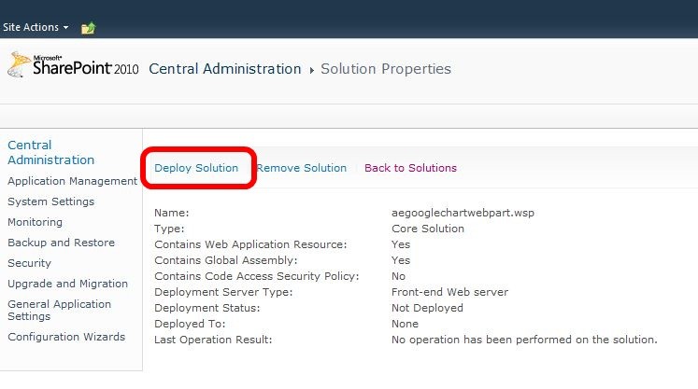Click the Deploy Solution link

196,168
